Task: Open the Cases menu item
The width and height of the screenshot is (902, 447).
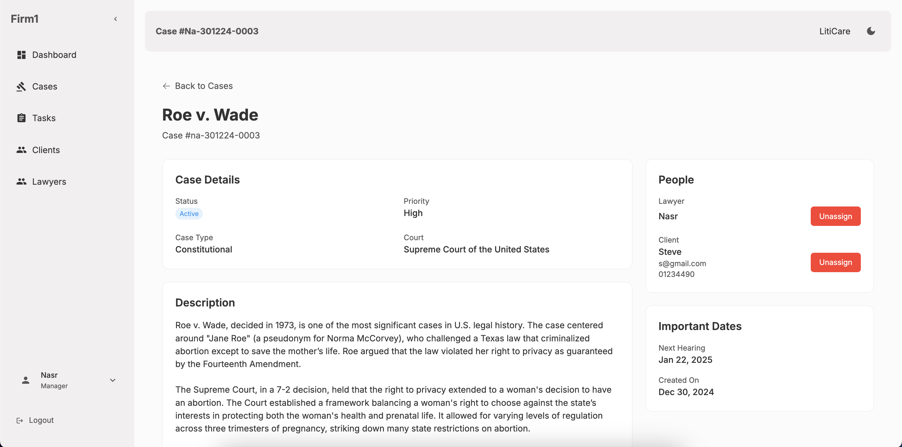Action: click(45, 87)
